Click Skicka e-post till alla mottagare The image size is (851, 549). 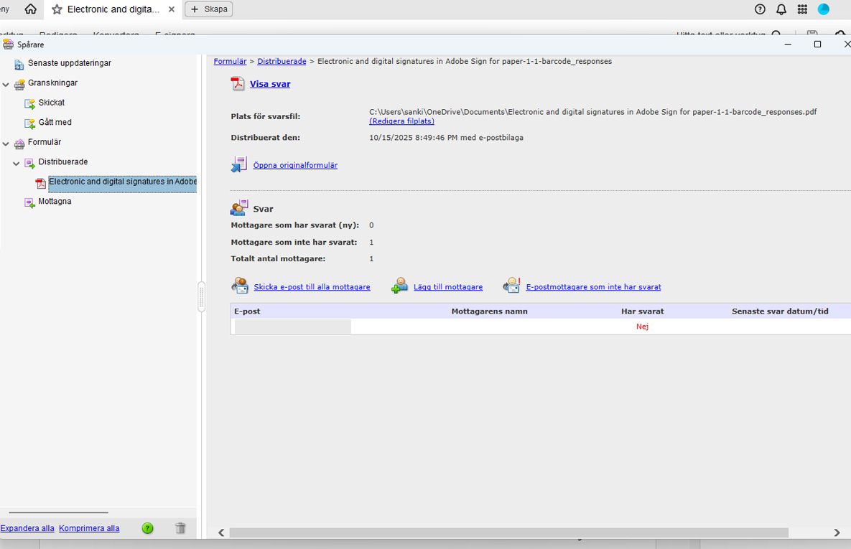pyautogui.click(x=312, y=287)
